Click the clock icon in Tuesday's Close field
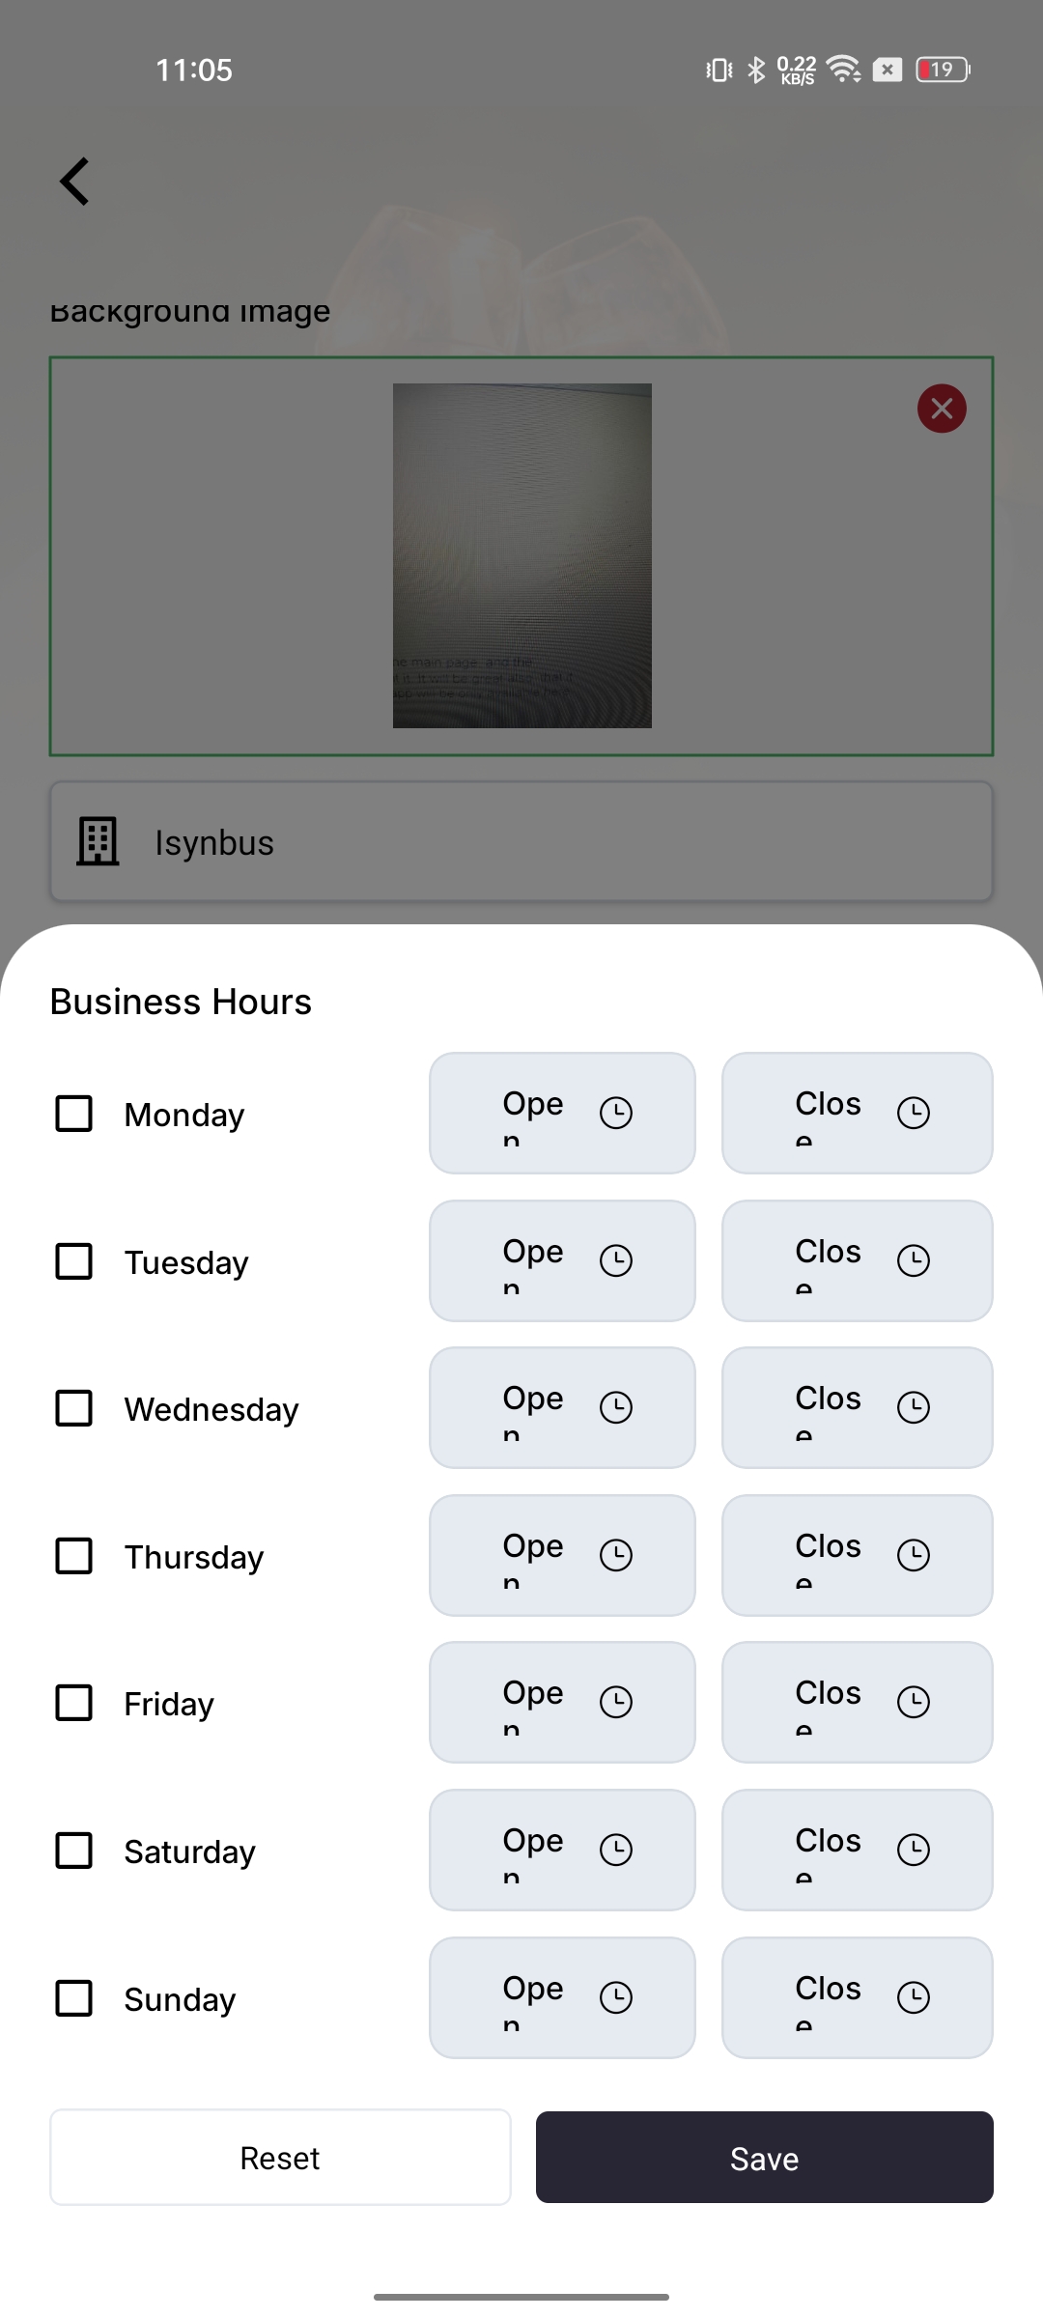 (913, 1260)
